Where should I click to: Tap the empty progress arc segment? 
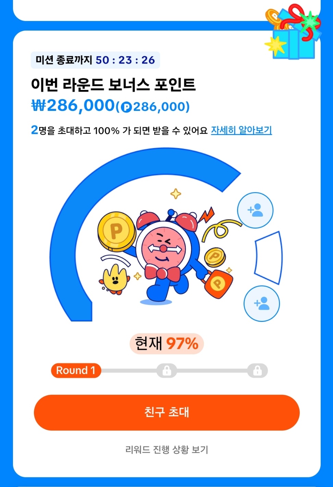click(269, 258)
